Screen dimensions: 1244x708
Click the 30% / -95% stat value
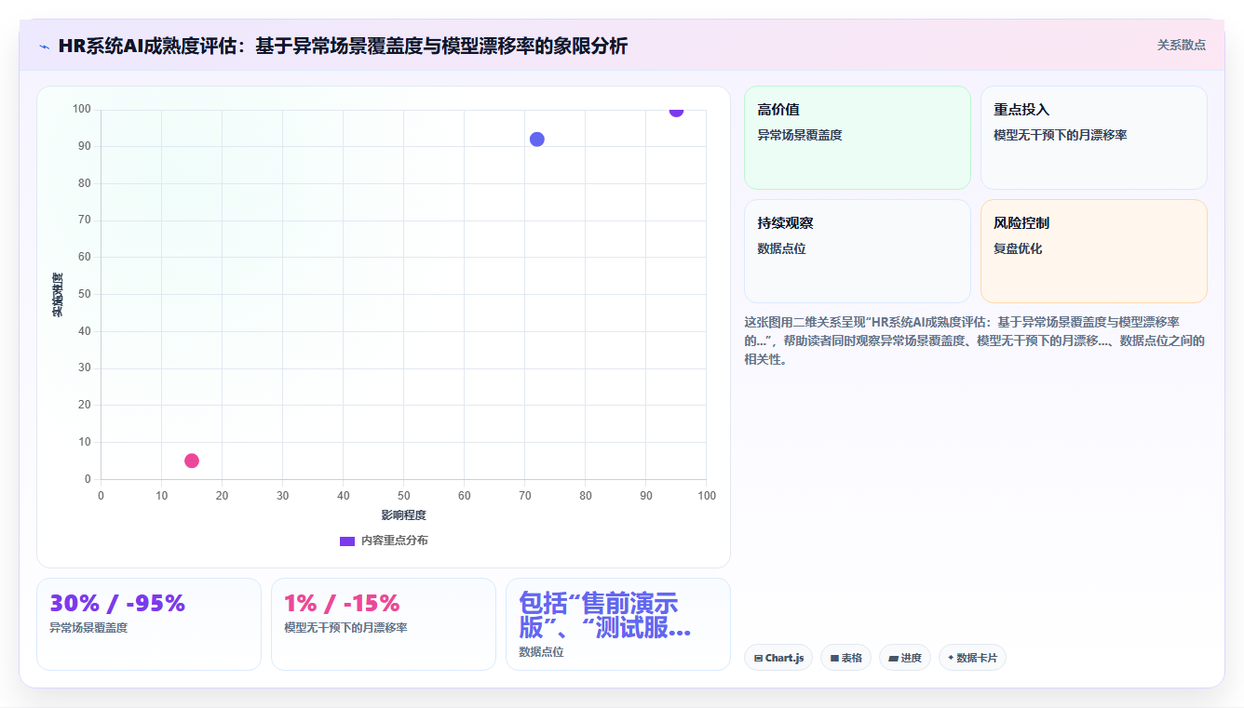coord(117,604)
